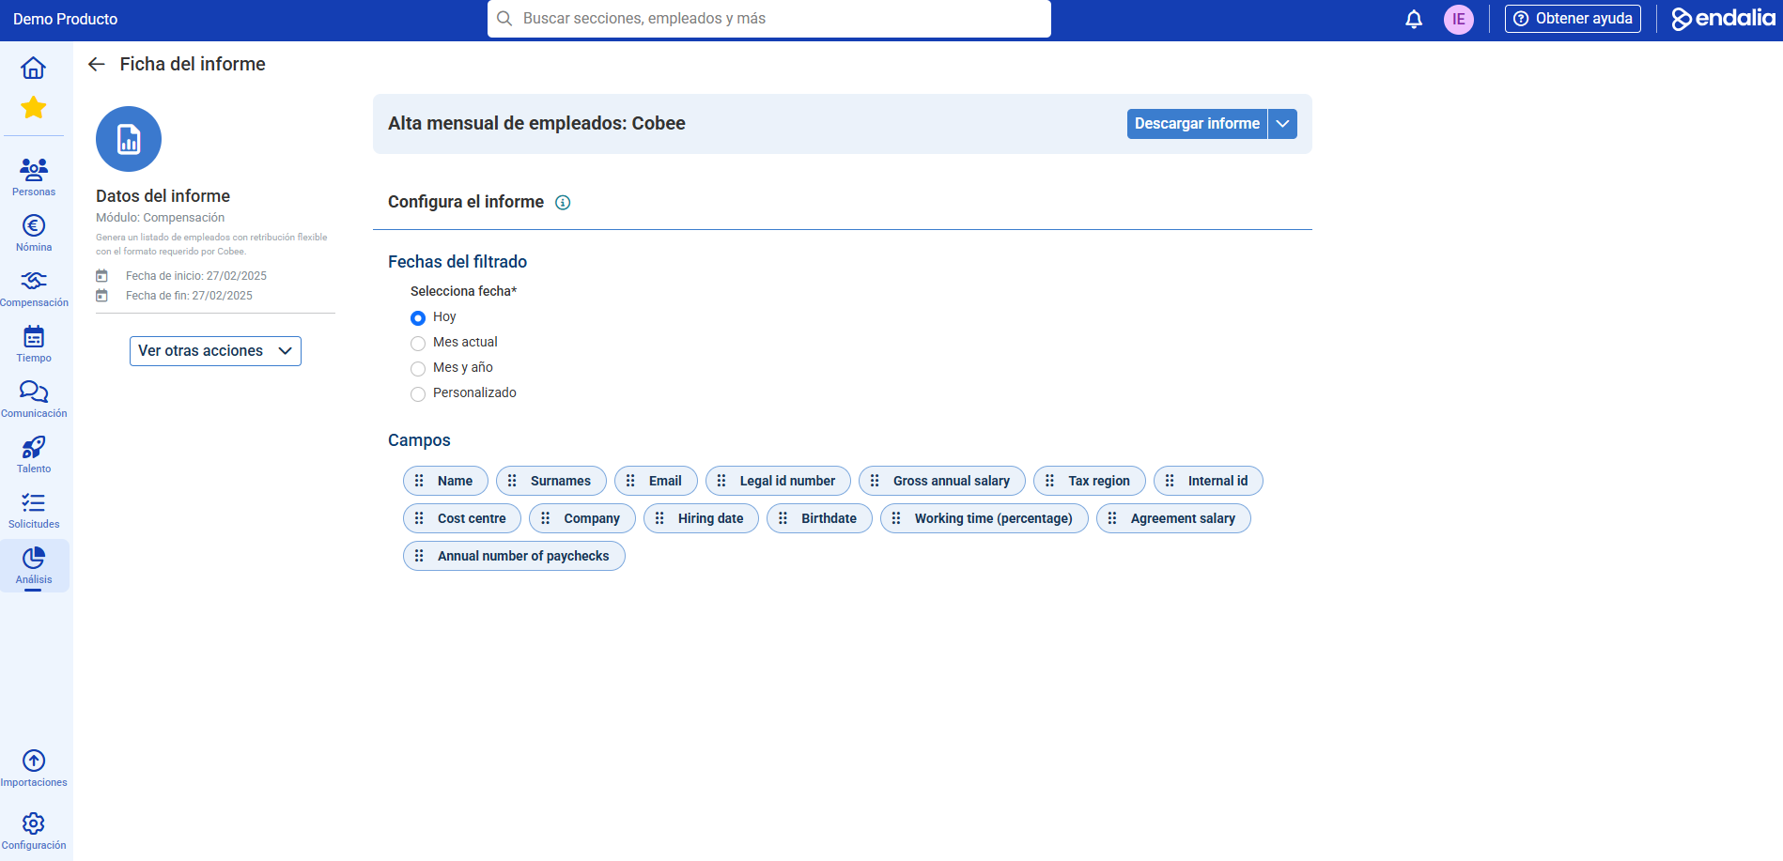Click drag handle of Internal id field
The width and height of the screenshot is (1783, 861).
click(x=1170, y=481)
